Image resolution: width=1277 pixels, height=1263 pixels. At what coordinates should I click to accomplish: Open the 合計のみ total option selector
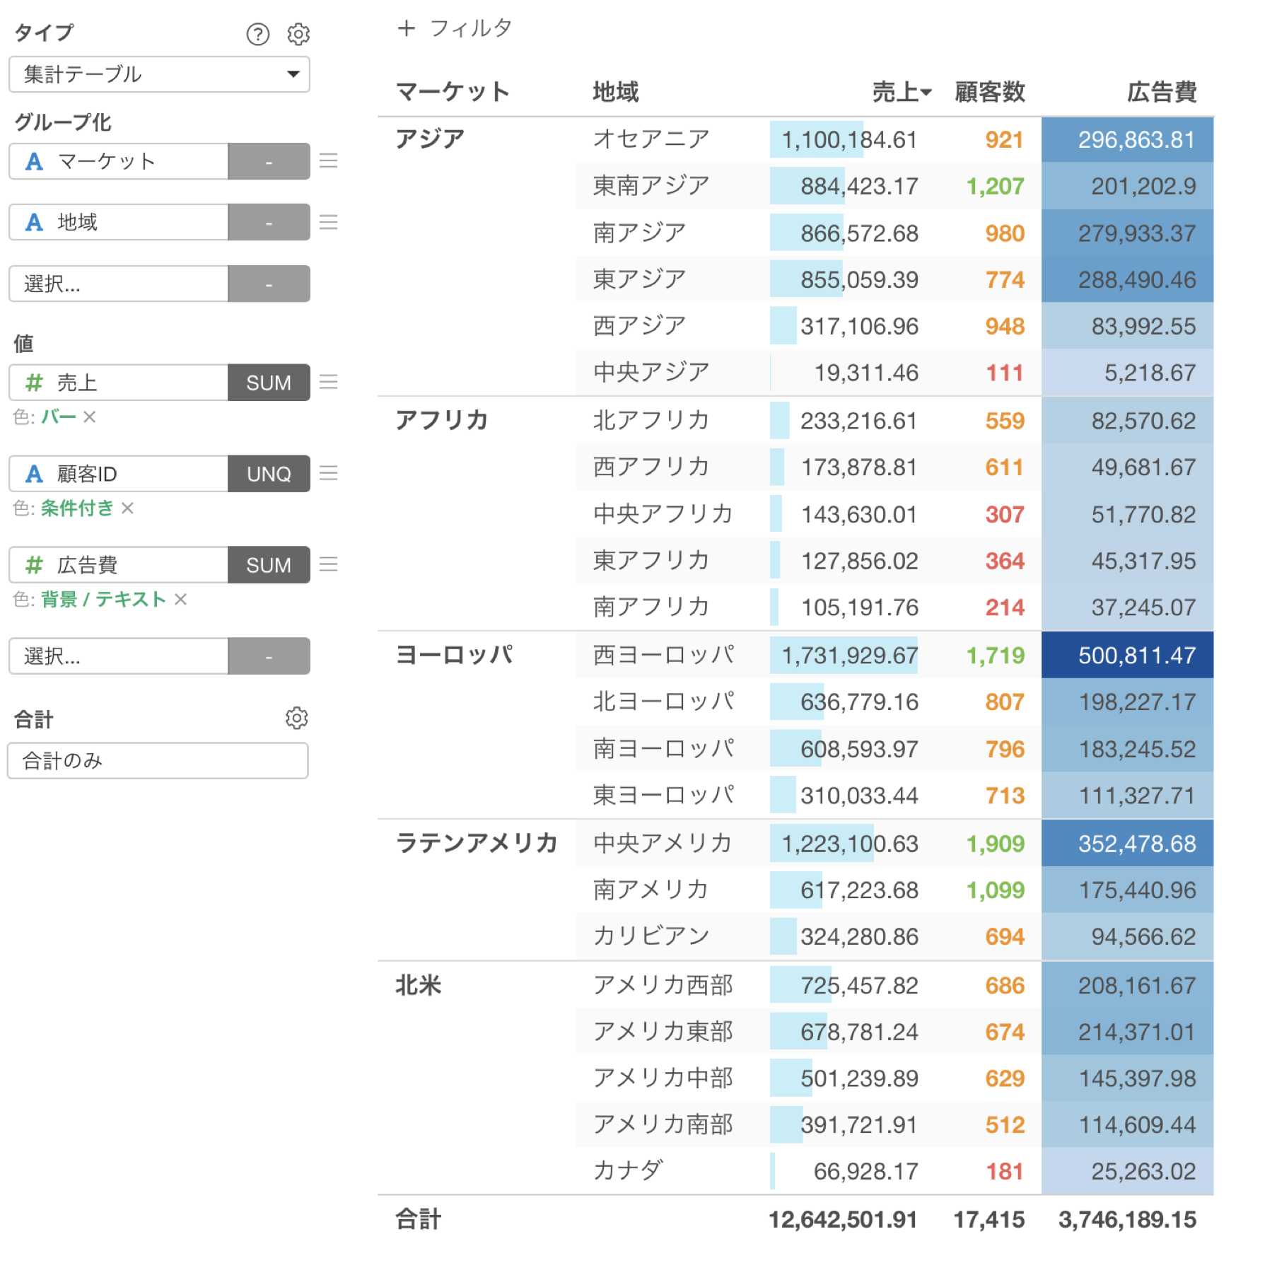pos(158,760)
